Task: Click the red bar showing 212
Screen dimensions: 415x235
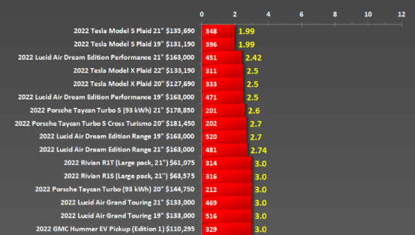Action: coord(227,190)
